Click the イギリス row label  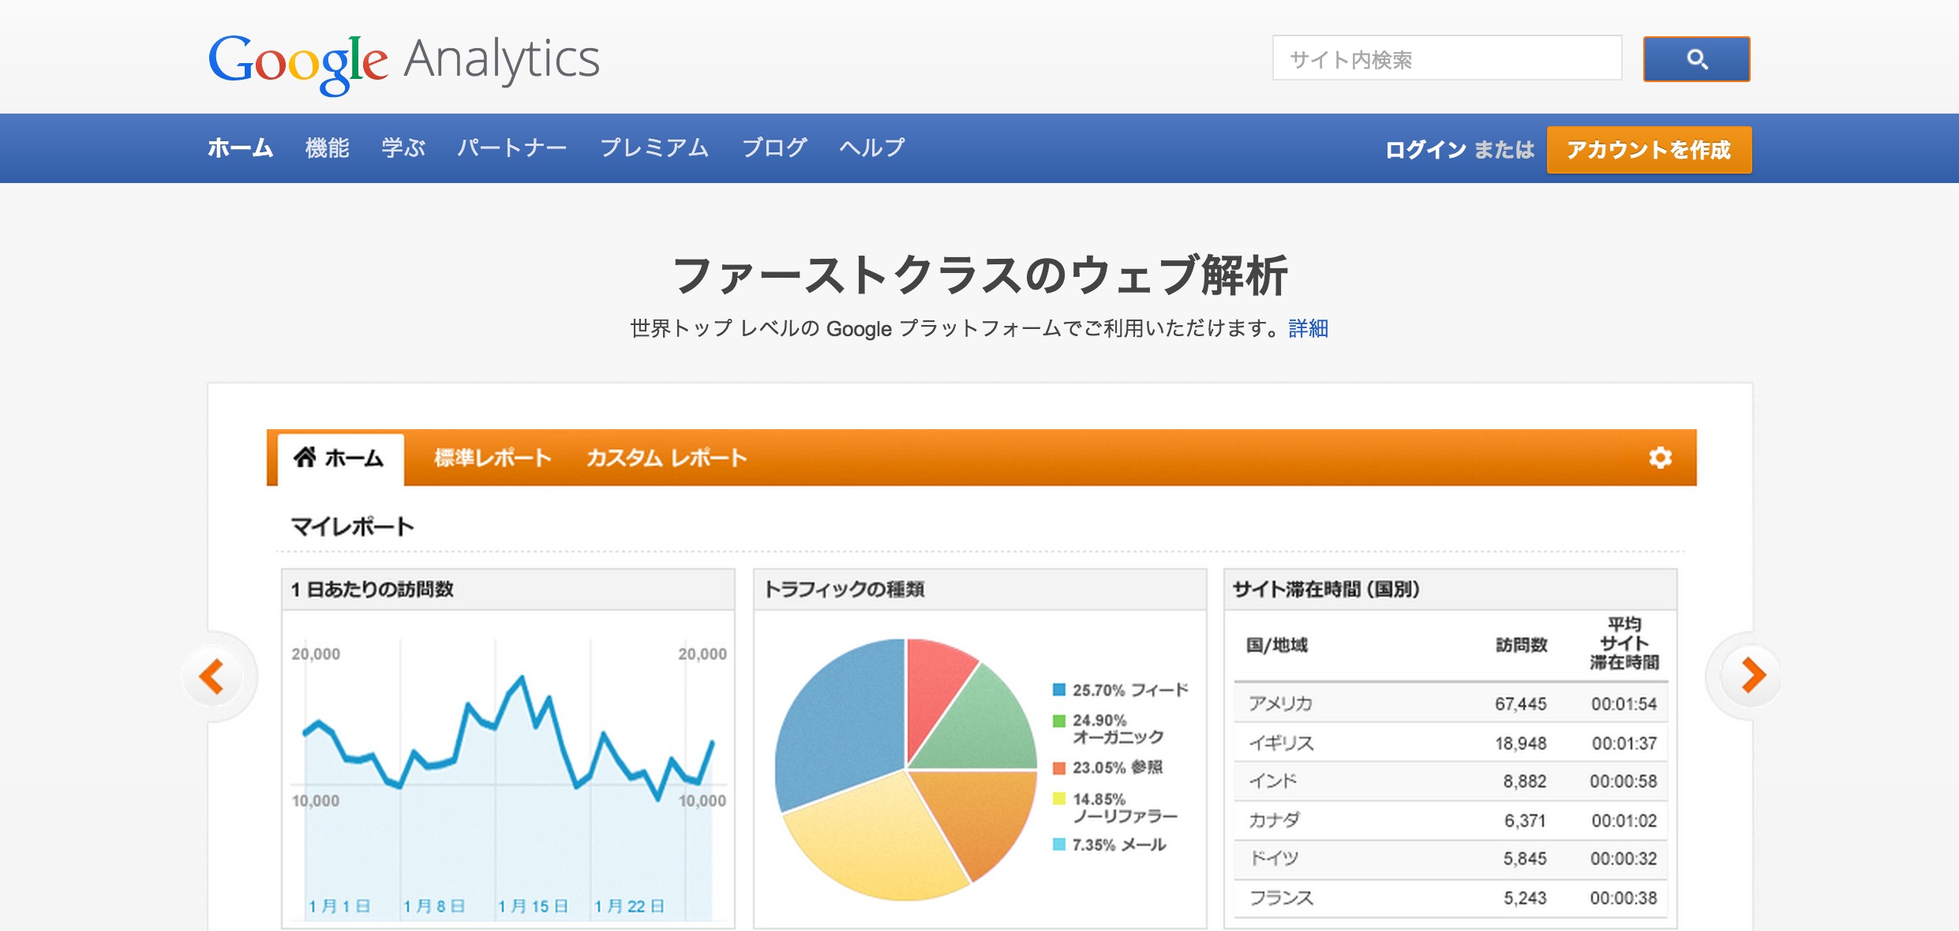(x=1281, y=743)
